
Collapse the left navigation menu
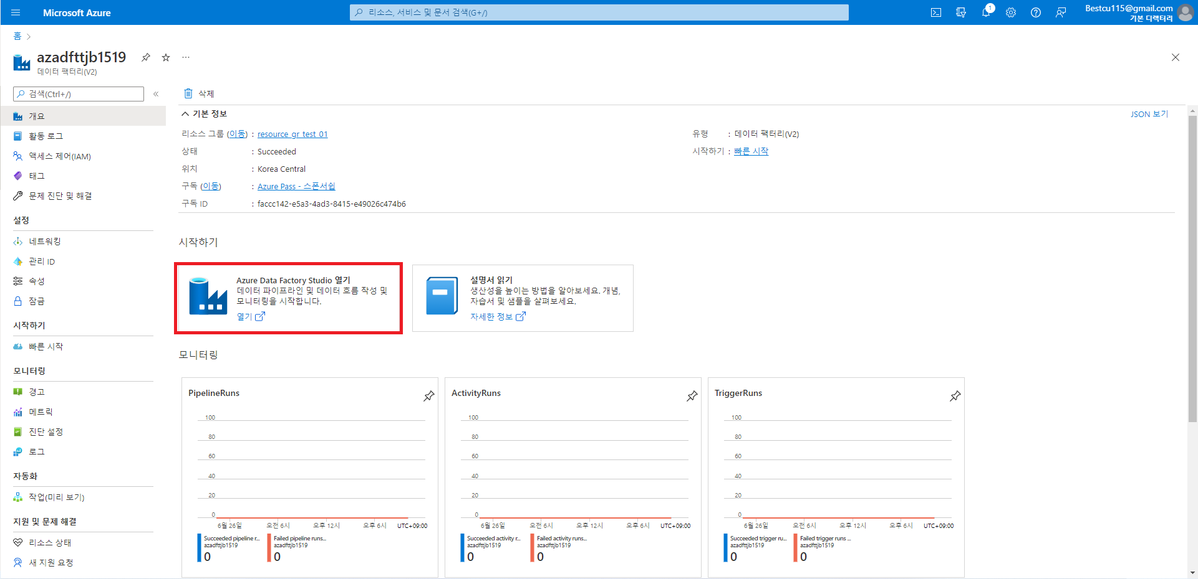pyautogui.click(x=156, y=94)
